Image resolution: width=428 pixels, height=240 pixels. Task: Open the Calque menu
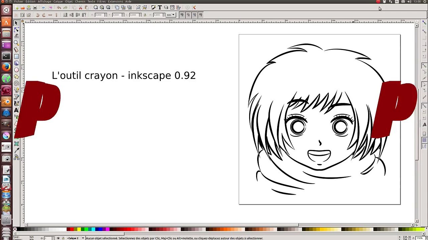pyautogui.click(x=58, y=1)
